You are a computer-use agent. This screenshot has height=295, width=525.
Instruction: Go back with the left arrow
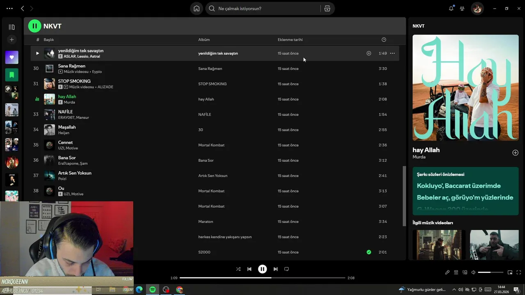coord(23,8)
